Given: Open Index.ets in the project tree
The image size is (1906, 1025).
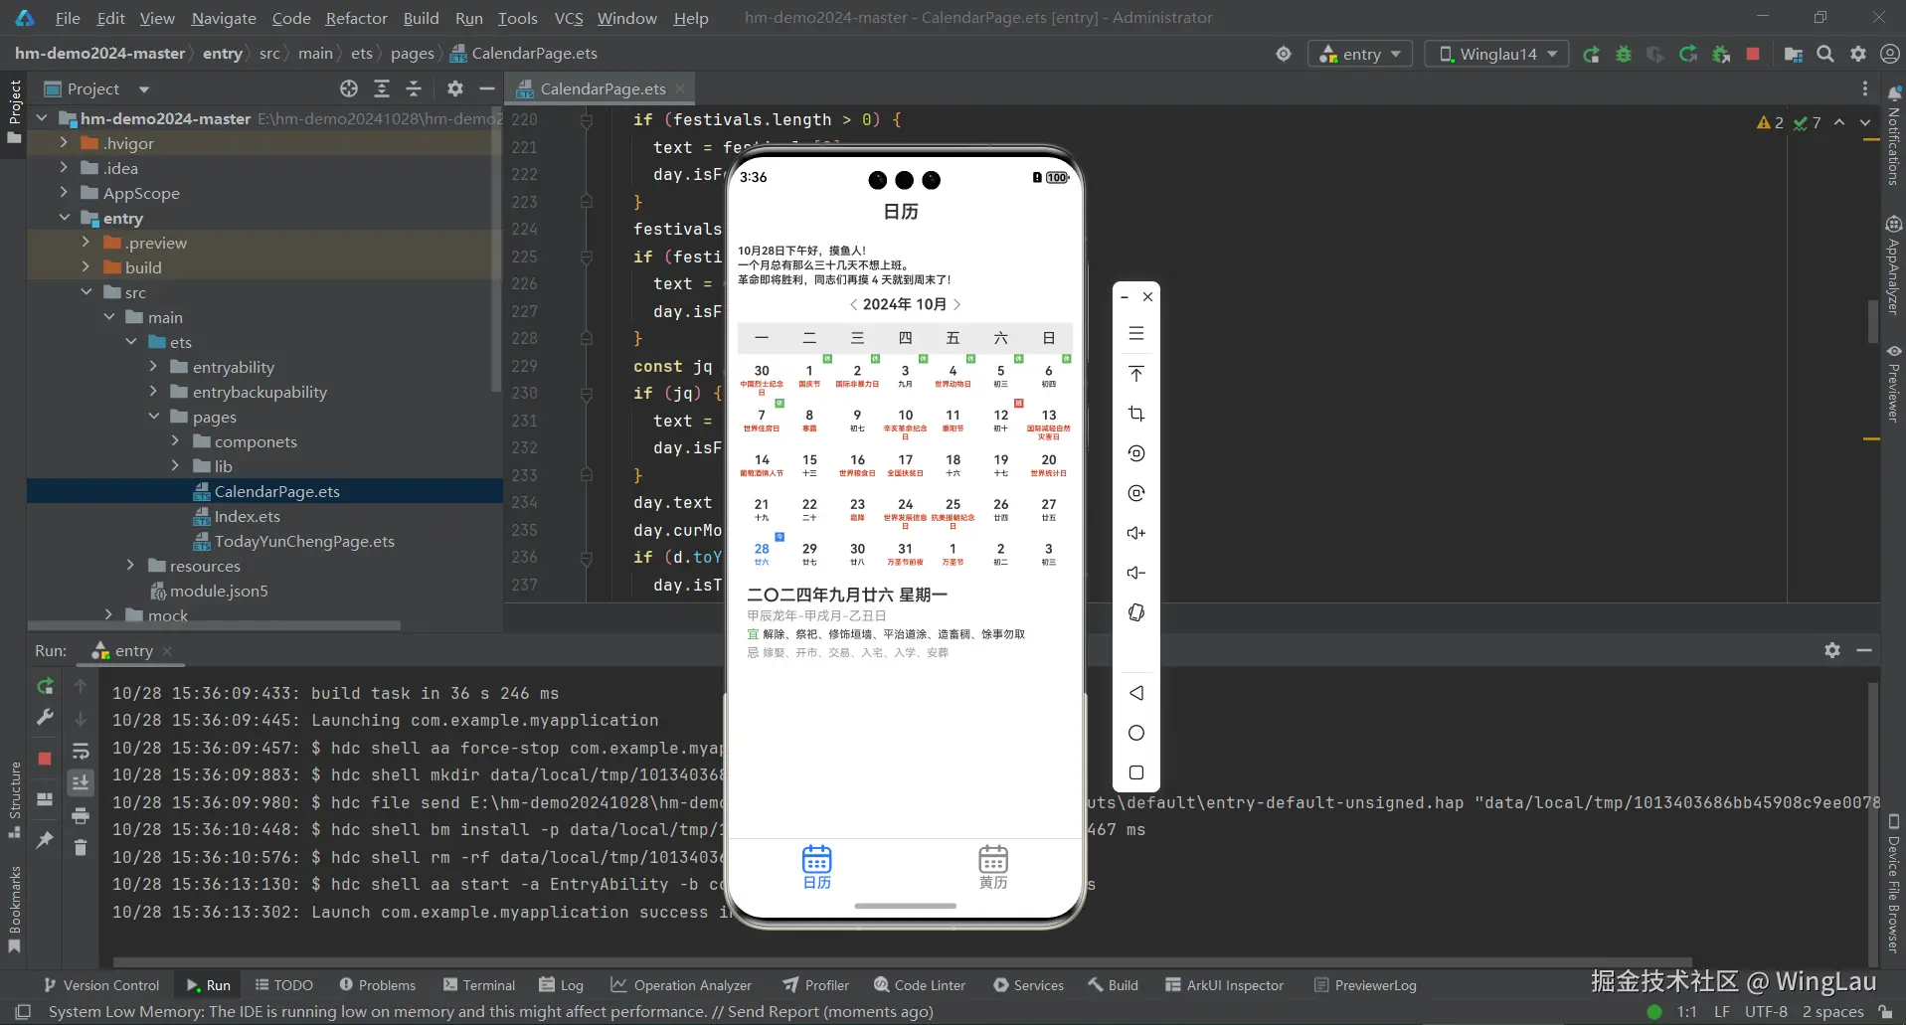Looking at the screenshot, I should (x=247, y=517).
